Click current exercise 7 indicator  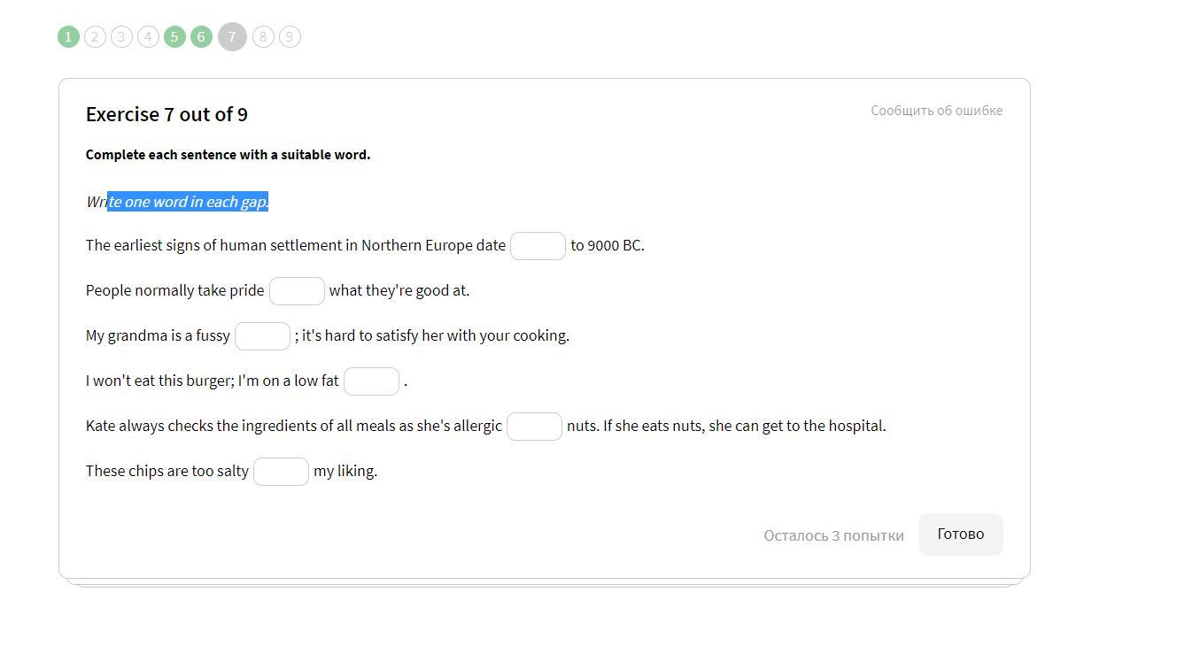pos(232,37)
